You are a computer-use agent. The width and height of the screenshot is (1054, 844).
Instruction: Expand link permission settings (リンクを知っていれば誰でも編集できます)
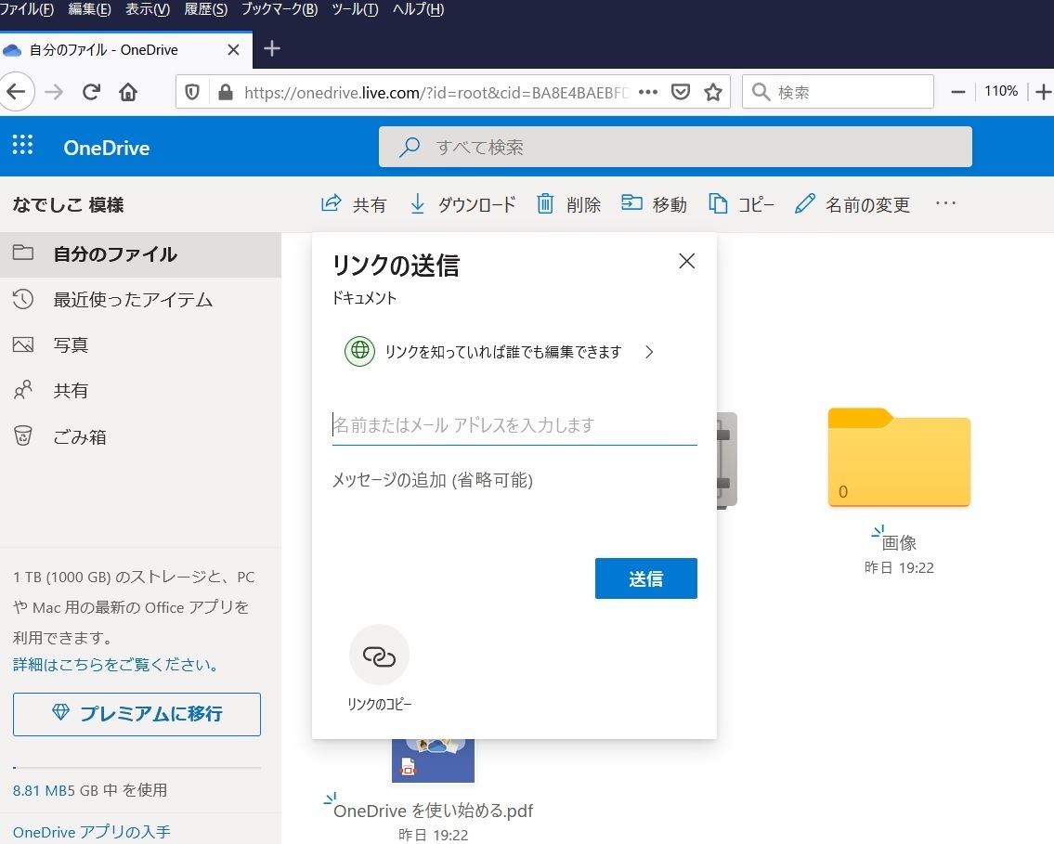[501, 352]
